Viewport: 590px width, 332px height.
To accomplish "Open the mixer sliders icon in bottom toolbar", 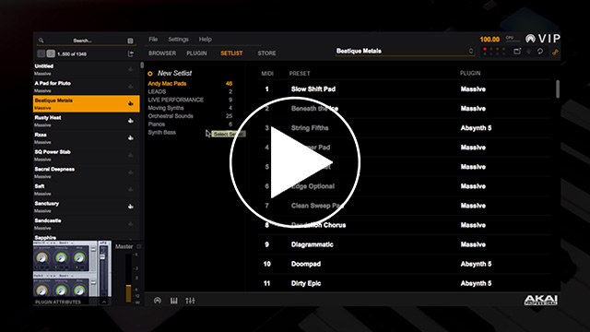I will tap(190, 301).
